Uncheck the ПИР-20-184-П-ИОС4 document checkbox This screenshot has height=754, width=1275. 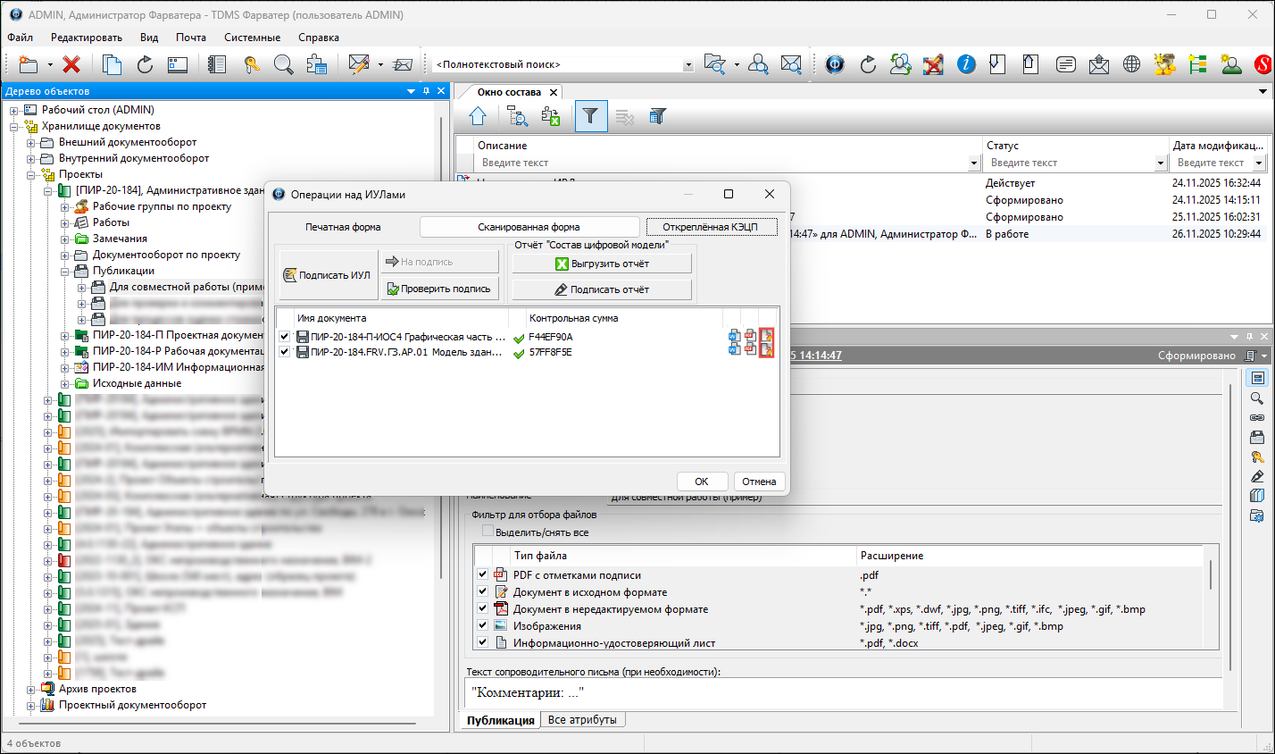point(285,337)
